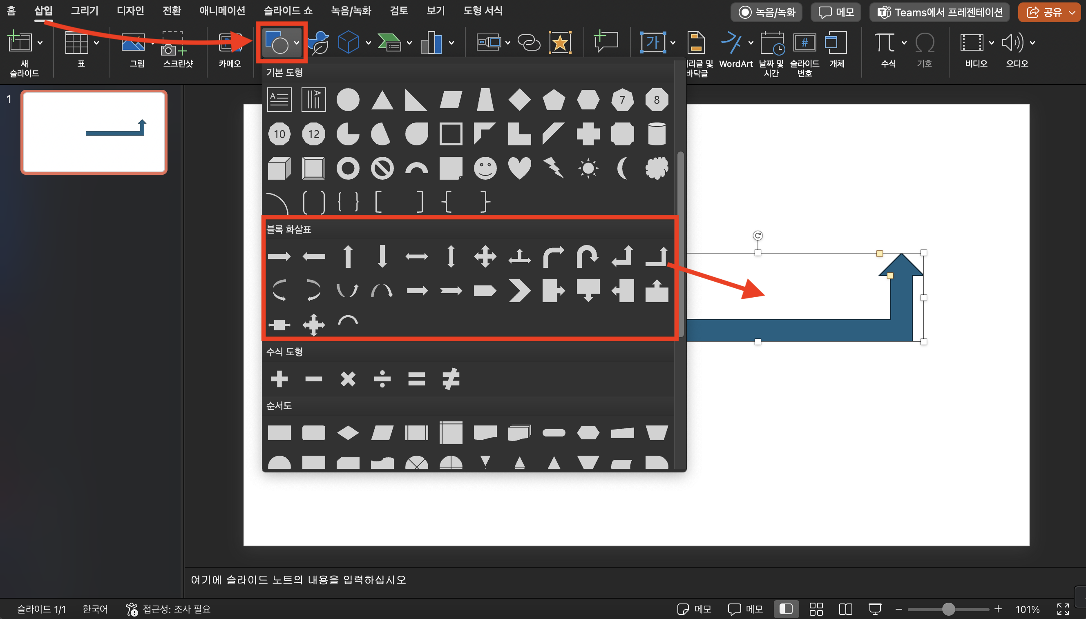The image size is (1086, 619).
Task: Select the flowchart decision diamond shape
Action: 348,433
